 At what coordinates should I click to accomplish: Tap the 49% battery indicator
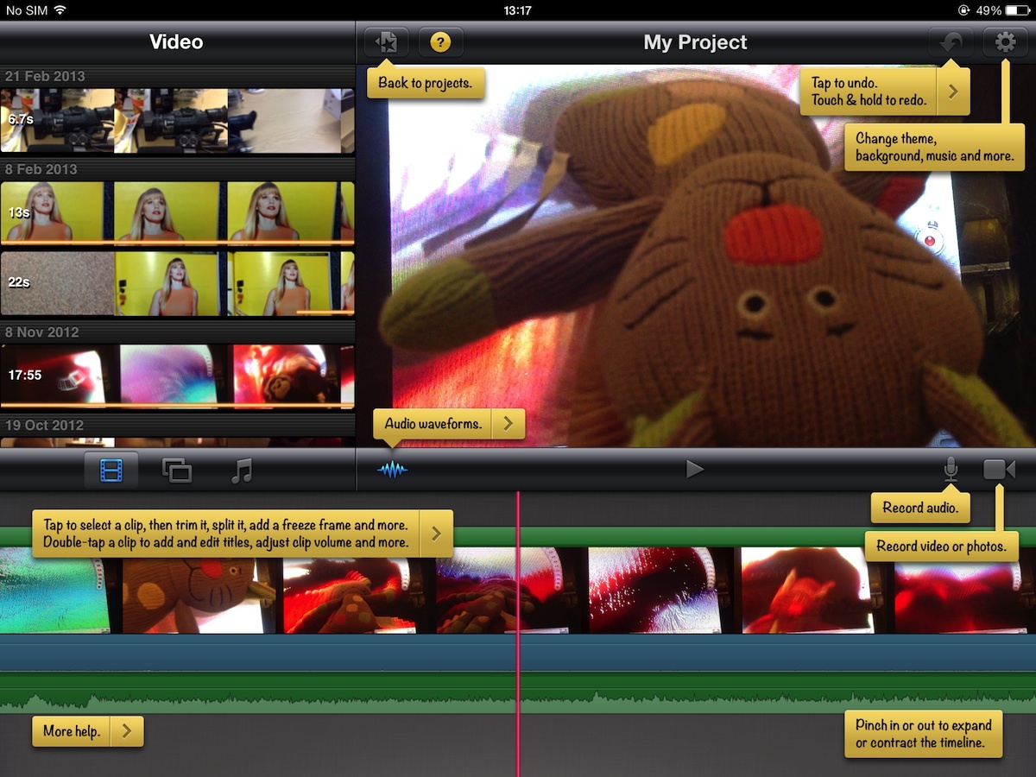point(1004,10)
